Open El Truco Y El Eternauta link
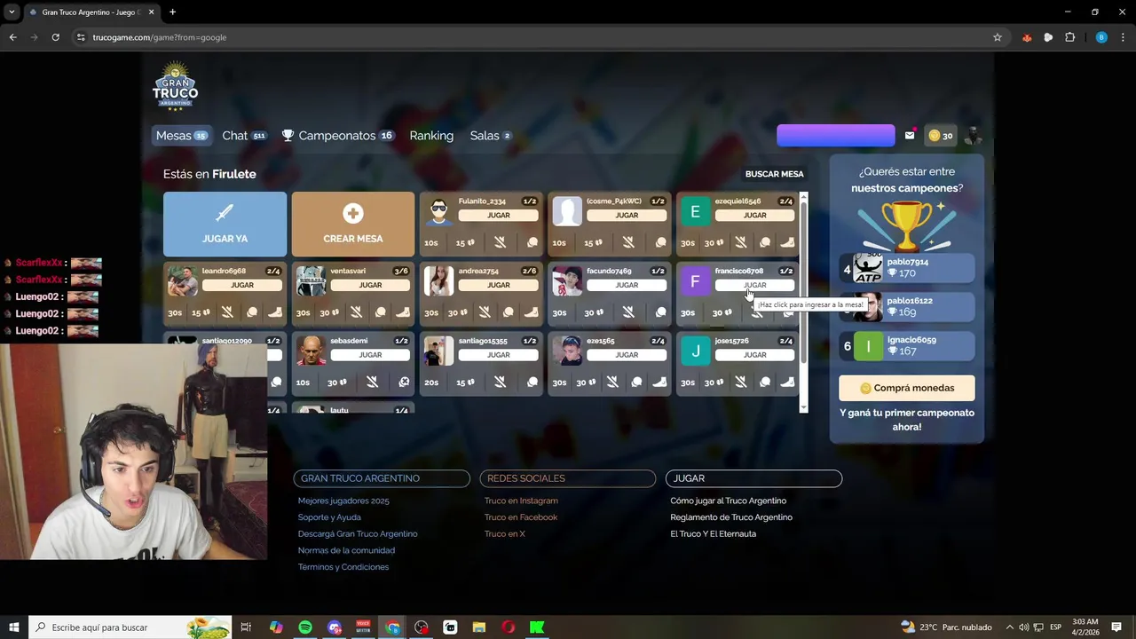Screen dimensions: 1136x639 tap(714, 534)
